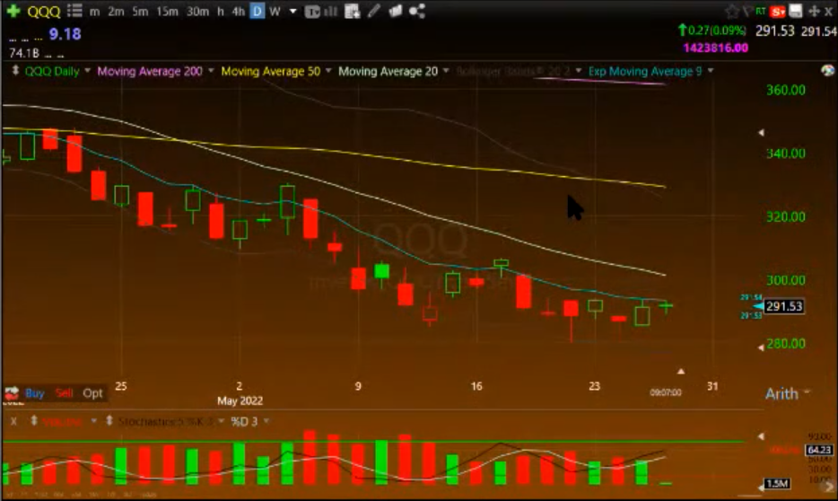Viewport: 838px width, 501px height.
Task: Click the red Volume indicator label
Action: 63,422
